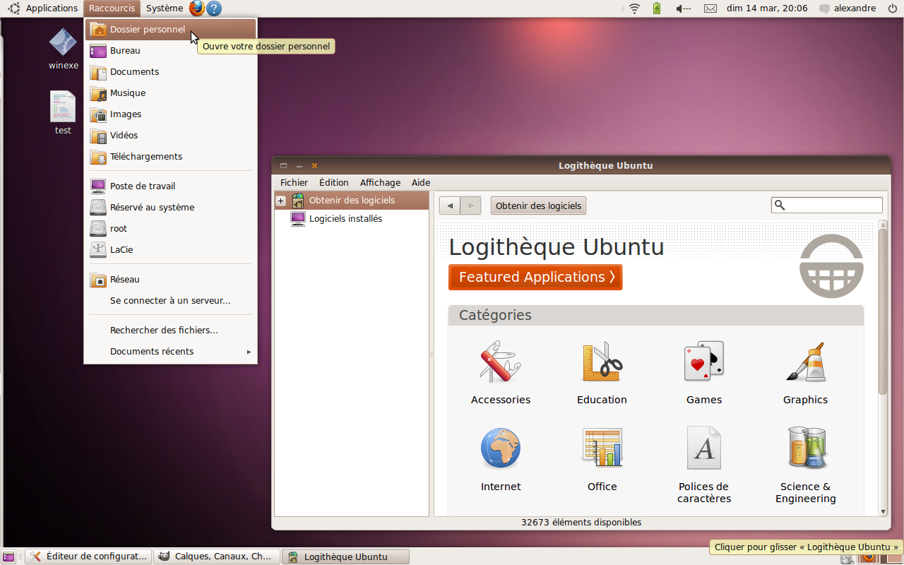This screenshot has width=904, height=565.
Task: Open Musique from the Raccourcis menu
Action: coord(170,93)
